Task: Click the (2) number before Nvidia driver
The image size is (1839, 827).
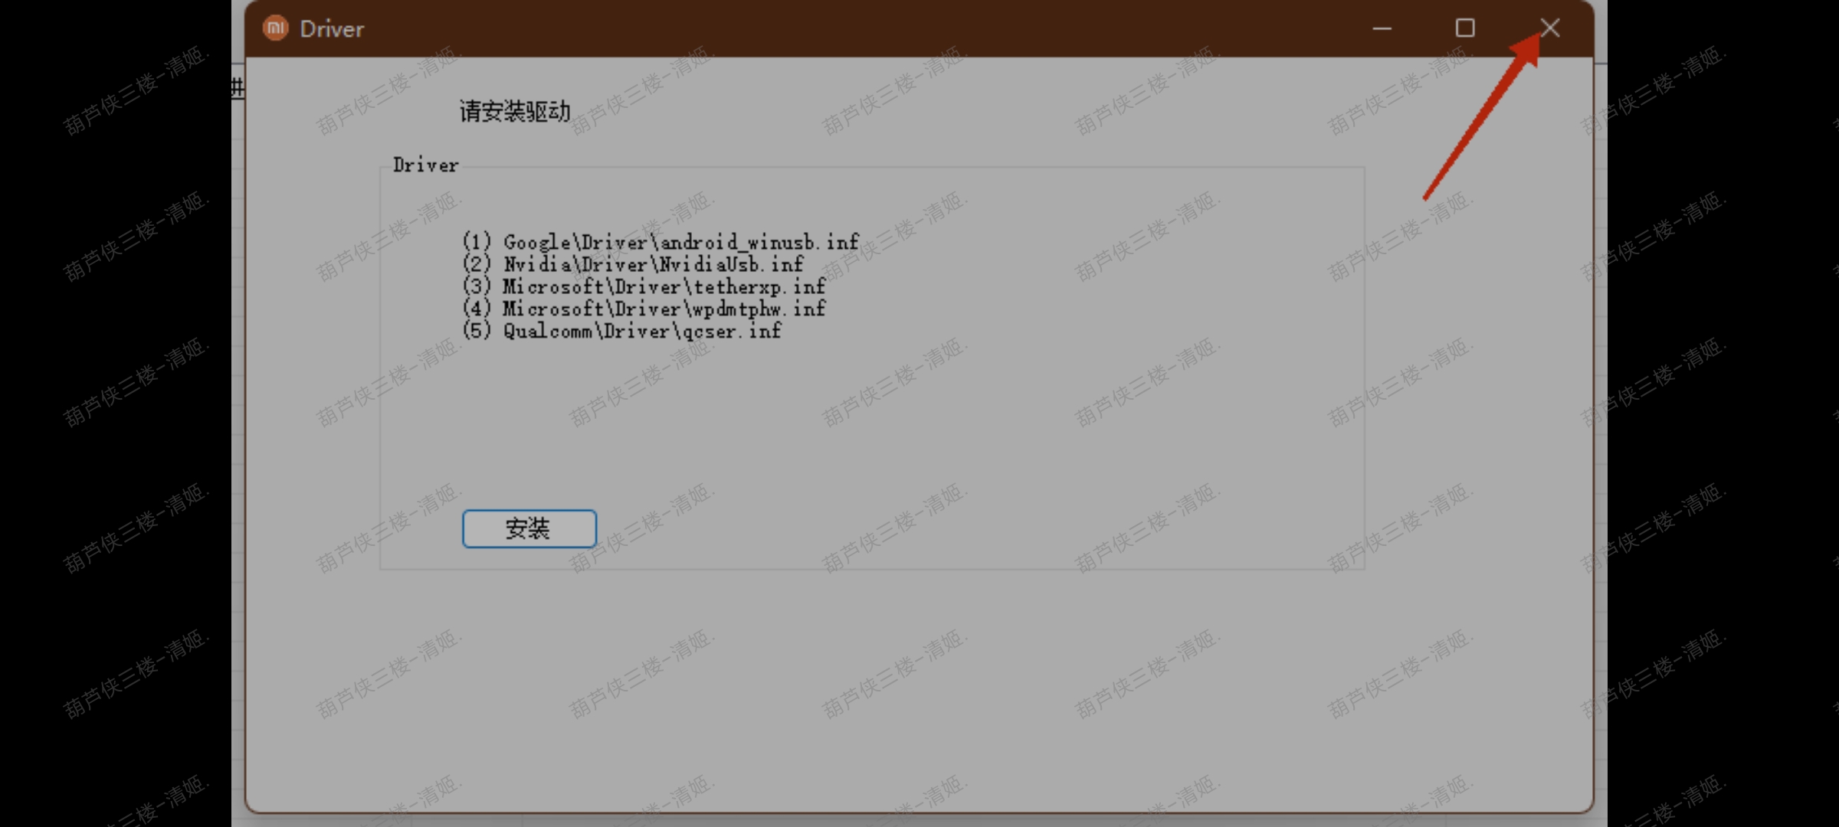Action: (477, 264)
